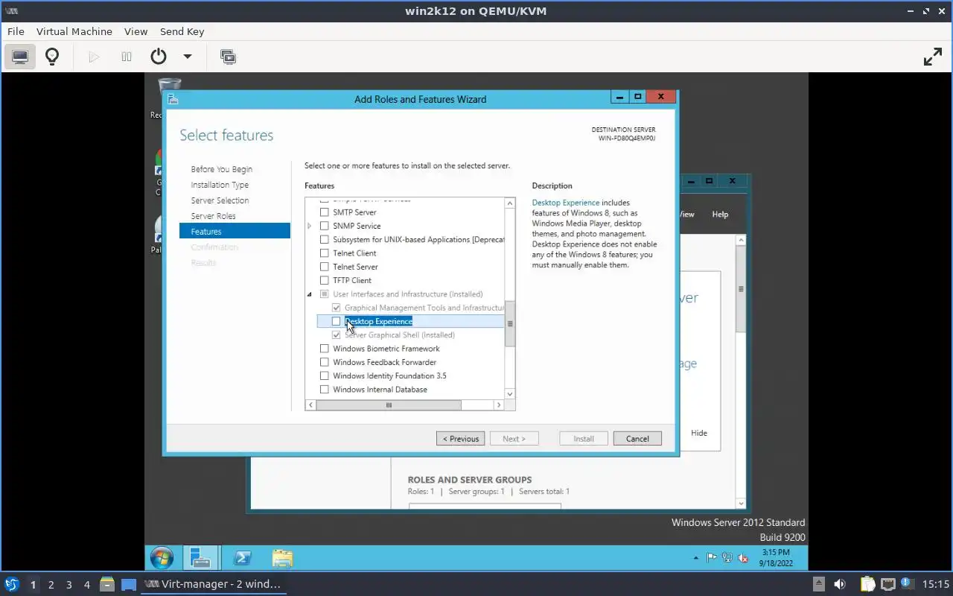Image resolution: width=953 pixels, height=596 pixels.
Task: Enable Windows Biometric Framework checkbox
Action: [x=324, y=349]
